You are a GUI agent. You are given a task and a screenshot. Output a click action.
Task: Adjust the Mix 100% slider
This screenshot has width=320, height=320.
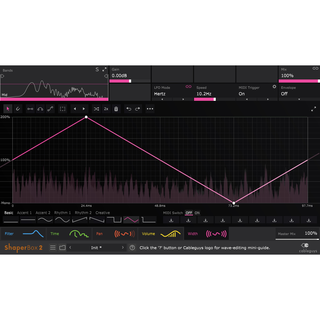pyautogui.click(x=299, y=81)
